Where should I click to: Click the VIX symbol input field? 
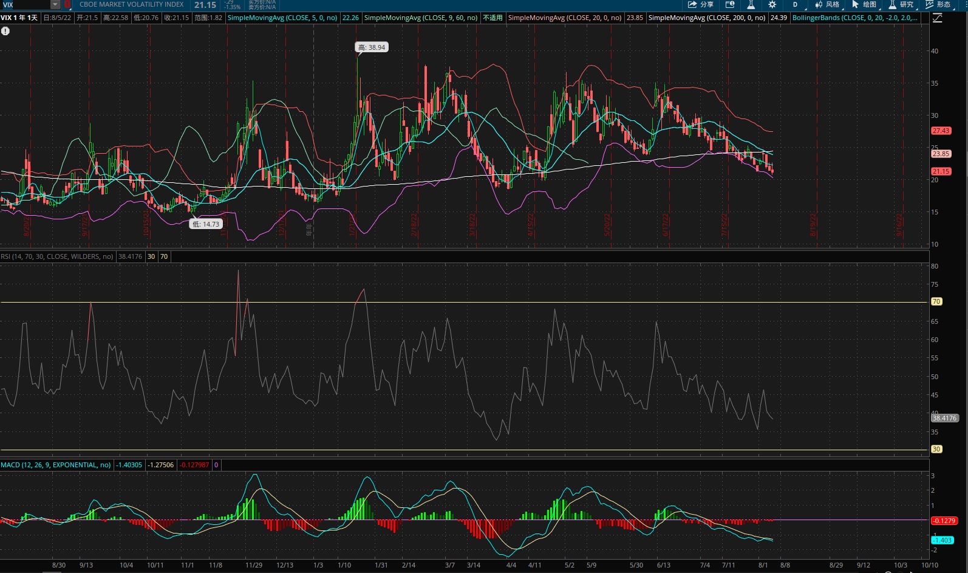pyautogui.click(x=26, y=4)
